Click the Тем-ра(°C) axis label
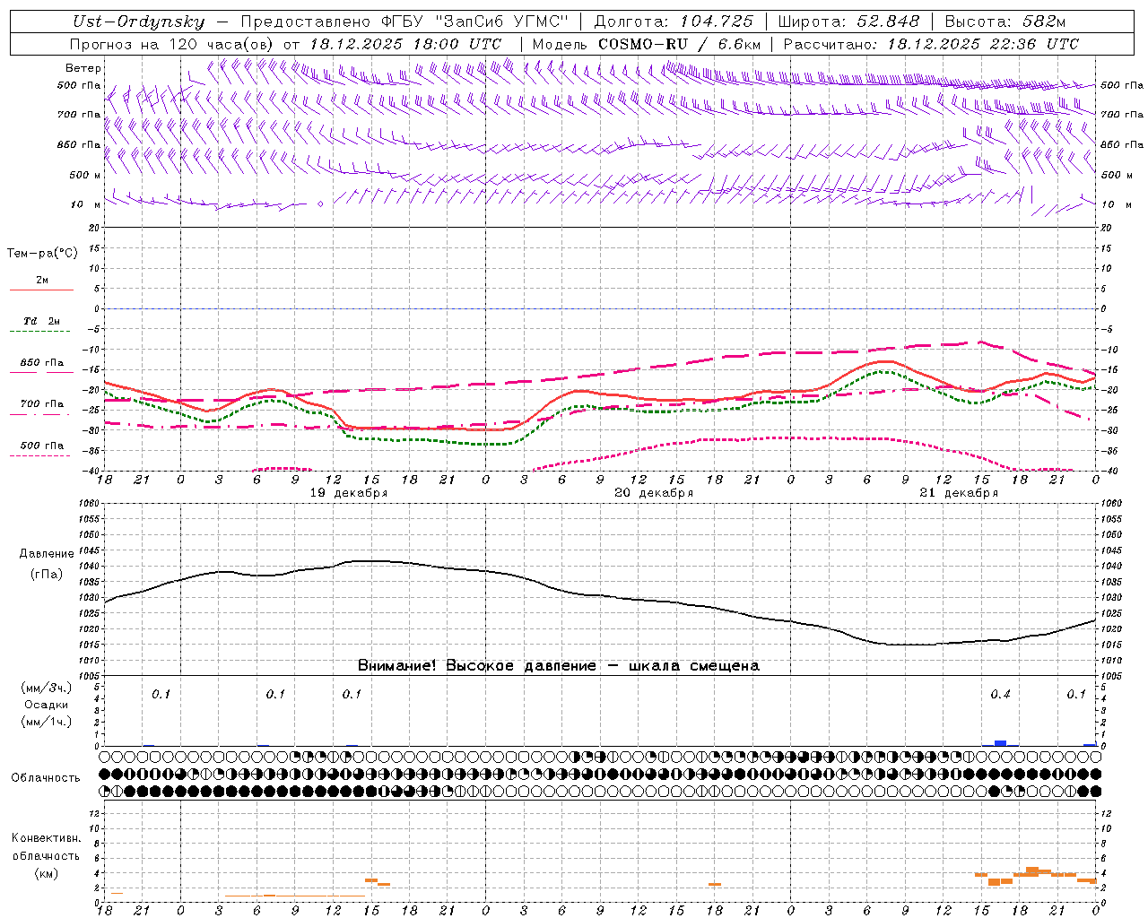The width and height of the screenshot is (1148, 918). (42, 254)
